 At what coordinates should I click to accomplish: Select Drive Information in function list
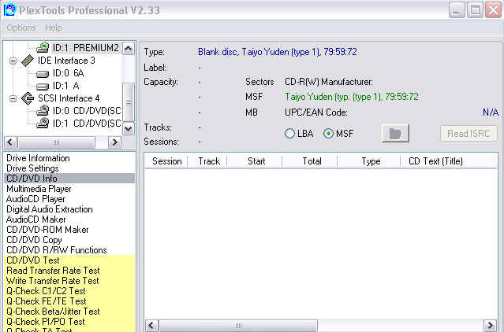point(69,158)
